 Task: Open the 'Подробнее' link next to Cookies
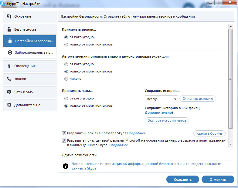coord(136,133)
